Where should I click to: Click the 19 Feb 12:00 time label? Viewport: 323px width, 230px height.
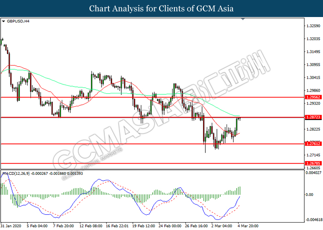point(144,226)
